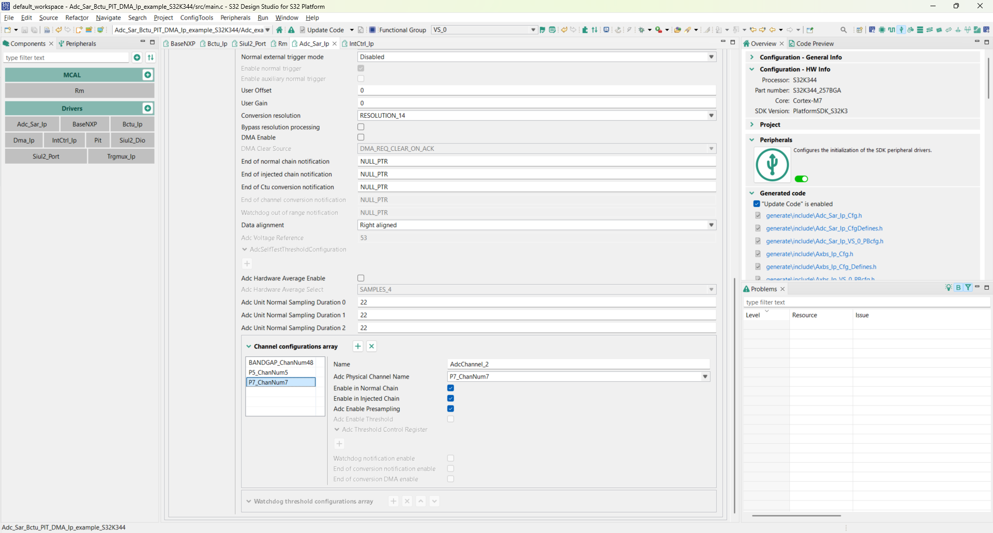Switch to the Bctu_Ip tab
Viewport: 993px width, 533px height.
pos(214,44)
